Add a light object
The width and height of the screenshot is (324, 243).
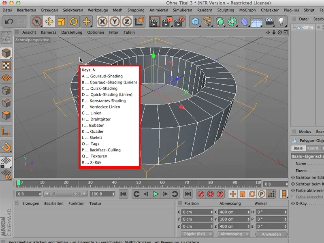pos(281,21)
